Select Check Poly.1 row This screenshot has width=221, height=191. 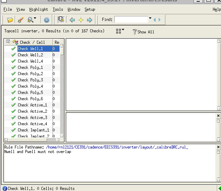tap(32, 67)
